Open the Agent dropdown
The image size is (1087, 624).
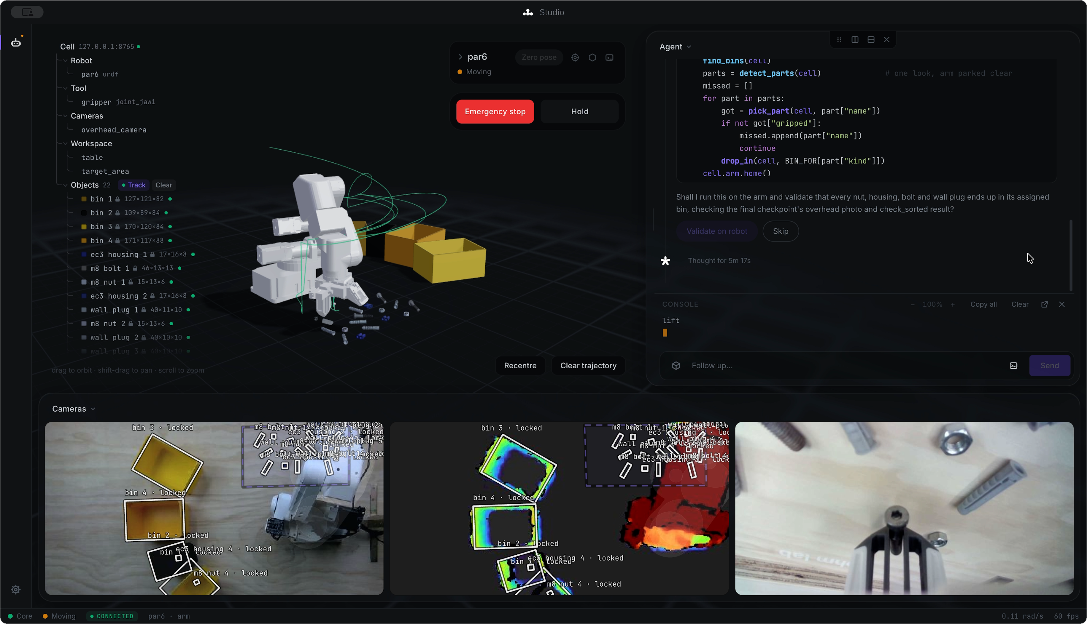click(x=675, y=47)
